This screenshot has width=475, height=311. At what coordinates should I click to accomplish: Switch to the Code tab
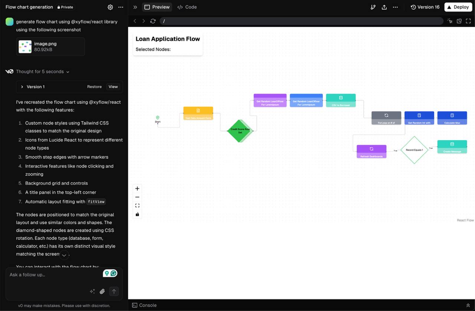point(187,7)
